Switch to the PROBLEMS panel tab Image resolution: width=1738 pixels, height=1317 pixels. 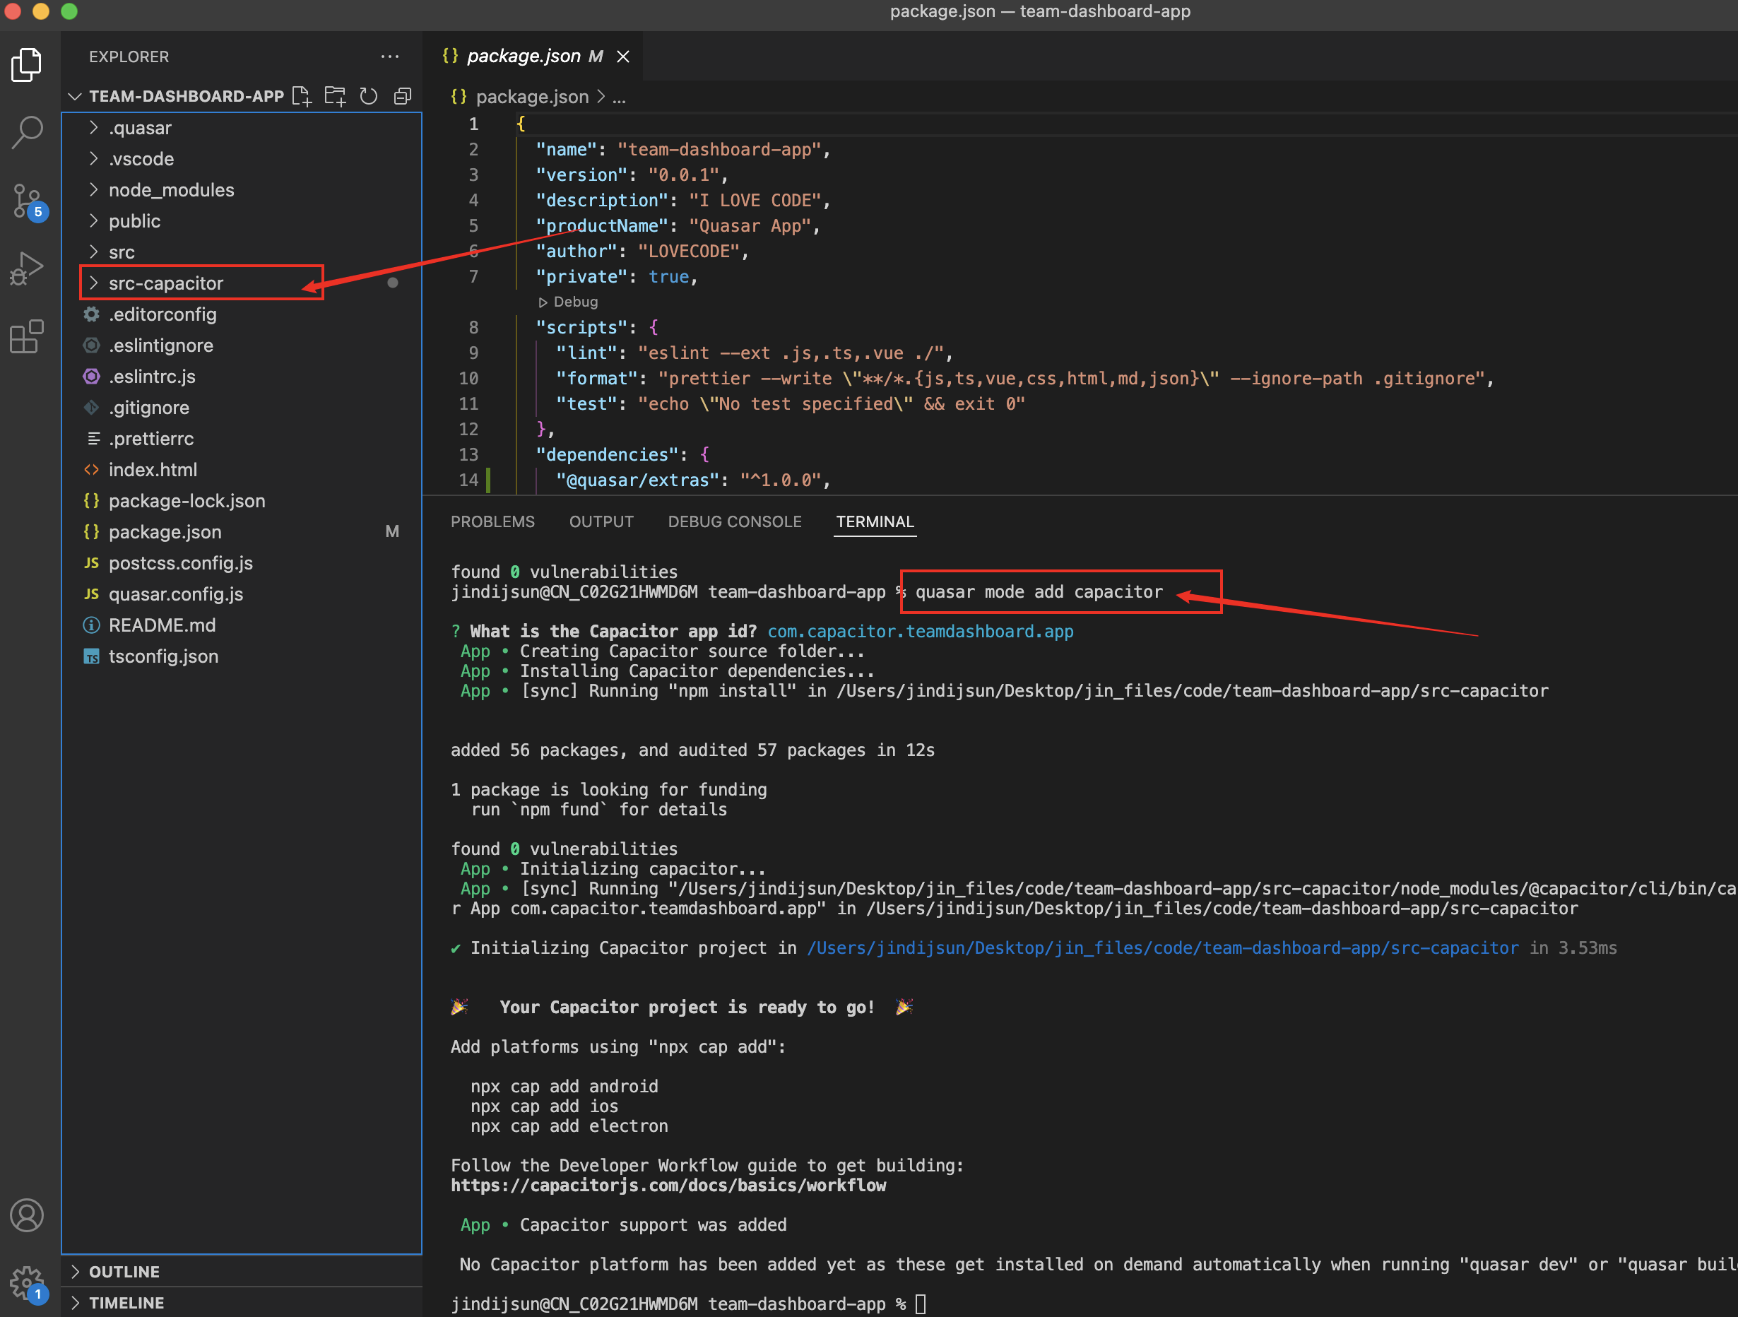point(492,521)
